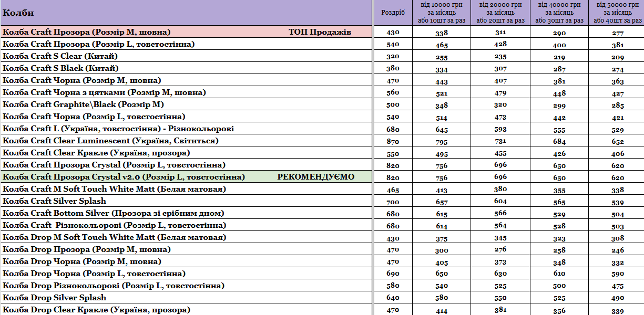
Task: Click the 'Роздріб' column header
Action: point(393,13)
